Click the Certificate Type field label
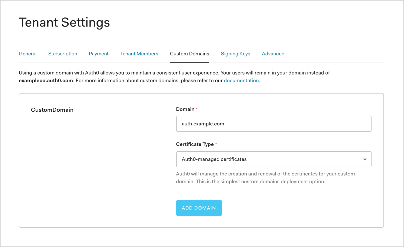 195,144
